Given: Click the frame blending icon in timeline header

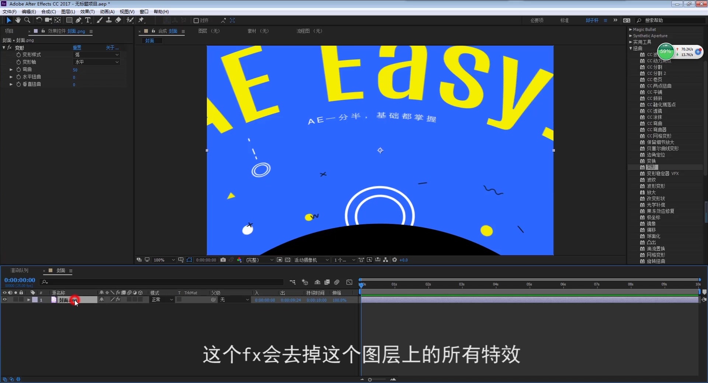Looking at the screenshot, I should [x=327, y=282].
